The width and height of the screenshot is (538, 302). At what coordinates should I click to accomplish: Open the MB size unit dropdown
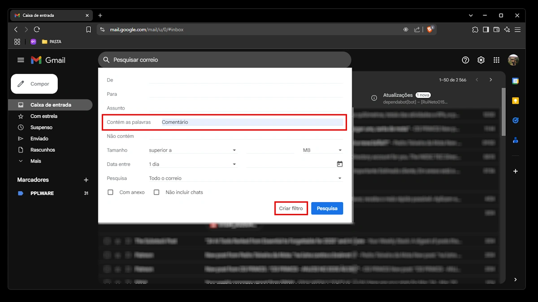point(322,150)
